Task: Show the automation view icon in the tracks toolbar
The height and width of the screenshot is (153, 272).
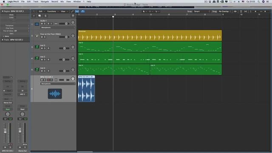Action: pyautogui.click(x=72, y=11)
